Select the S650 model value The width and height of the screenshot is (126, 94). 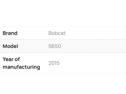(x=55, y=46)
